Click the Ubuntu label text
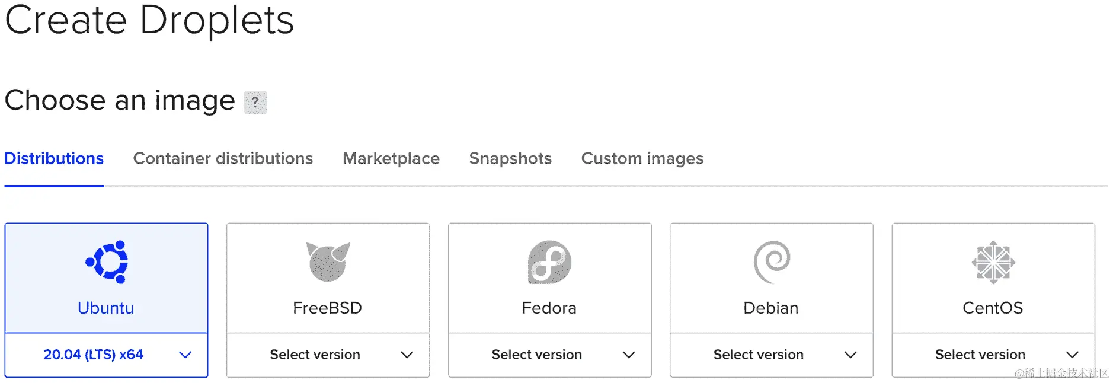This screenshot has width=1113, height=383. click(x=106, y=308)
